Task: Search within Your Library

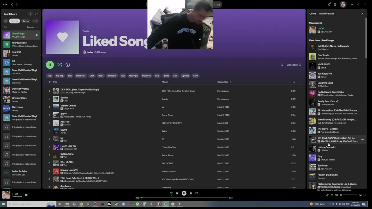Action: 6,27
